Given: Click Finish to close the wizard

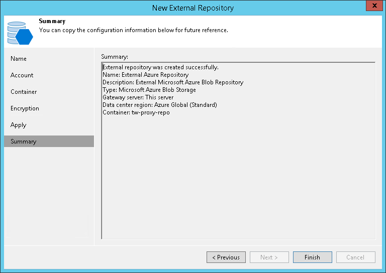Looking at the screenshot, I should 312,257.
